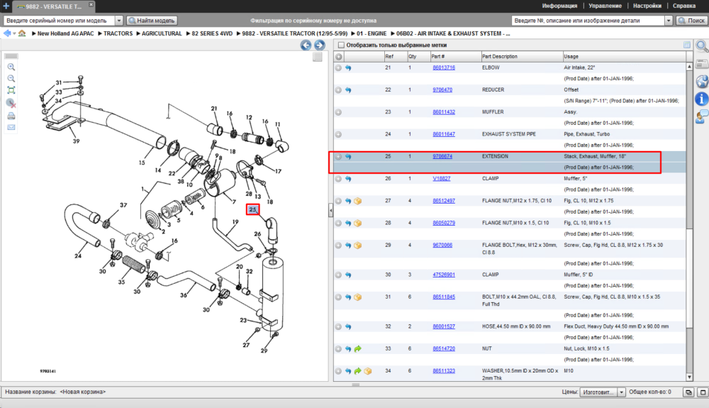Click kit box icon on row 29
The image size is (709, 408).
click(x=357, y=246)
